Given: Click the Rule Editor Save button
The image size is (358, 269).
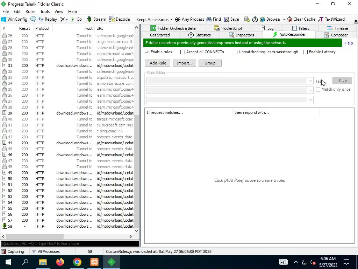Looking at the screenshot, I should (x=342, y=81).
